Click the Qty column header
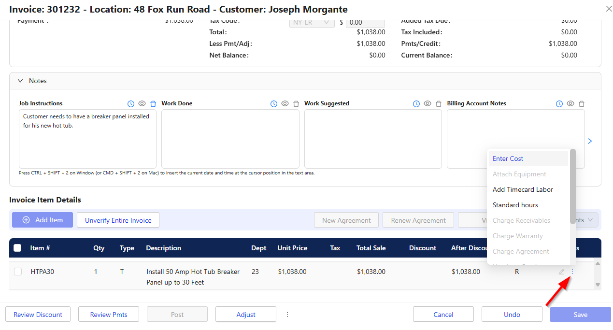 coord(99,248)
